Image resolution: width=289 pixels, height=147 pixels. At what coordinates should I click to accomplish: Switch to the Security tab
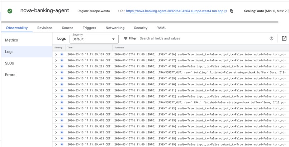pyautogui.click(x=141, y=28)
